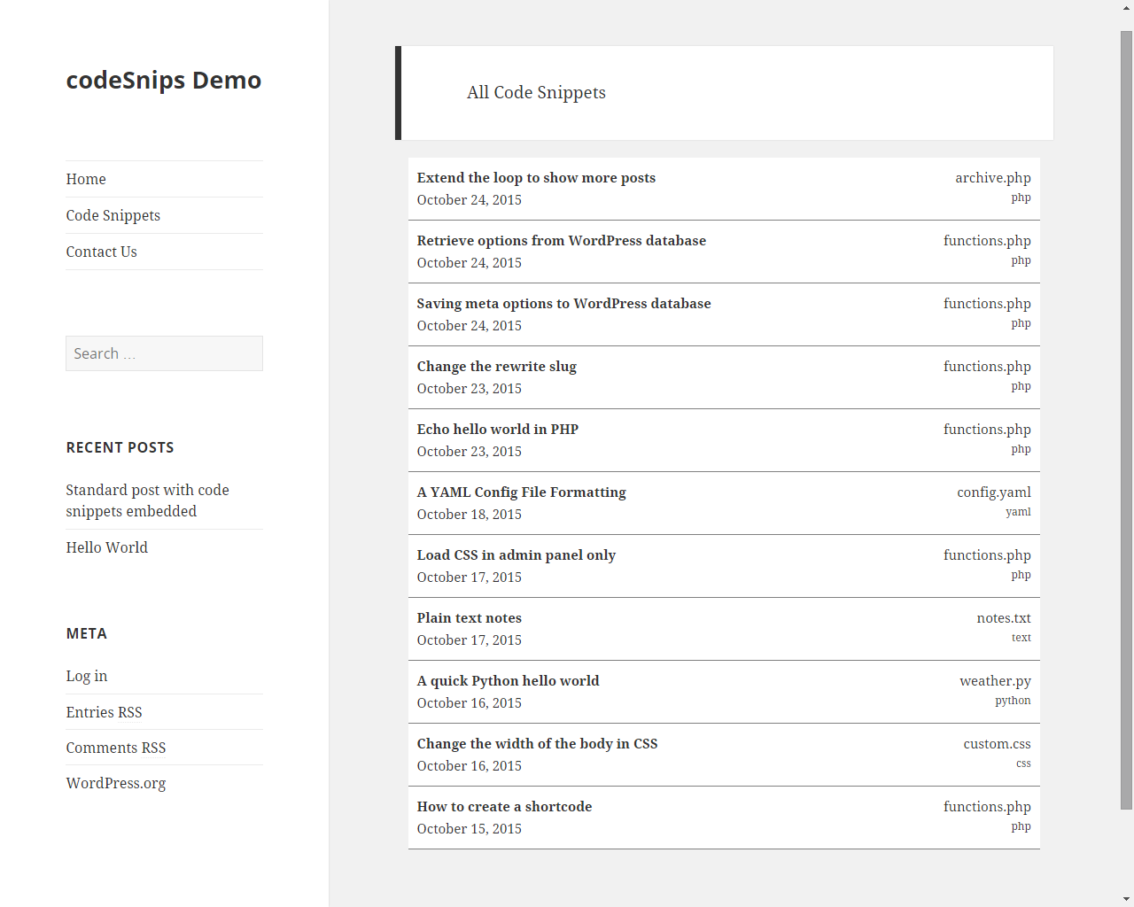Go to the Code Snippets menu item
The height and width of the screenshot is (907, 1134).
[x=113, y=215]
